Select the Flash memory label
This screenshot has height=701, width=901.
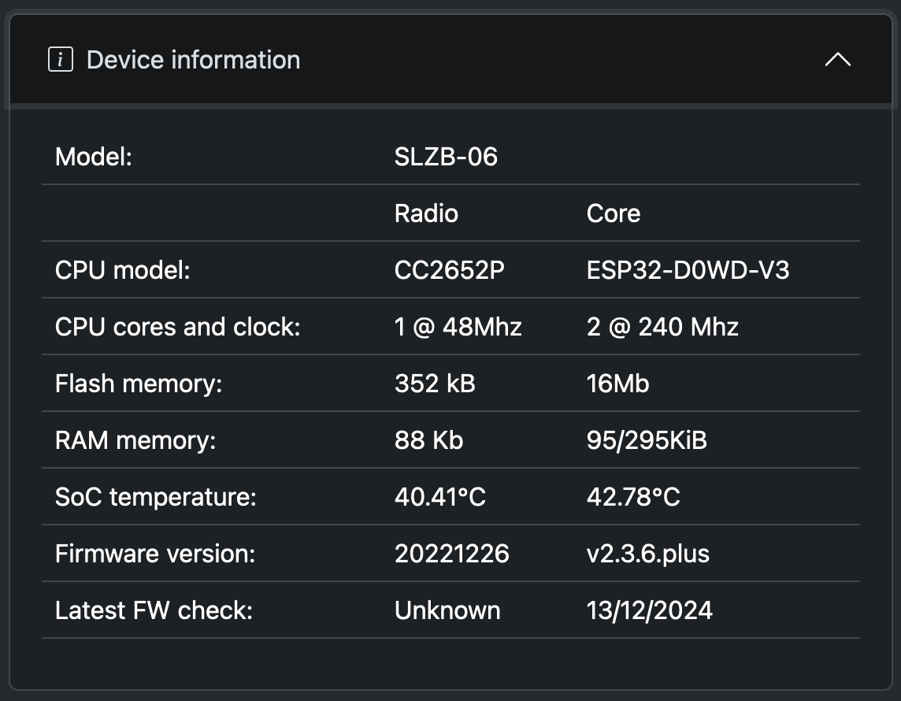tap(139, 384)
